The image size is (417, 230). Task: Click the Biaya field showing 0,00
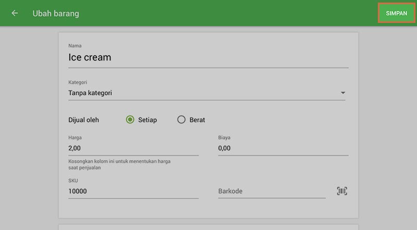(283, 148)
